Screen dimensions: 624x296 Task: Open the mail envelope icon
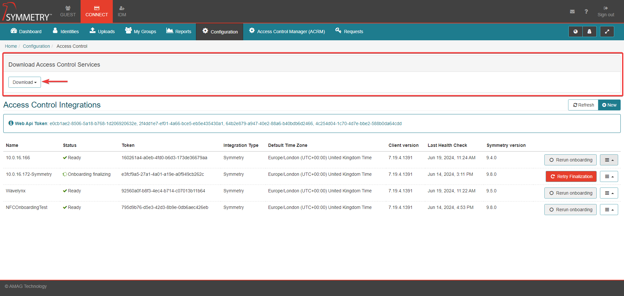572,12
